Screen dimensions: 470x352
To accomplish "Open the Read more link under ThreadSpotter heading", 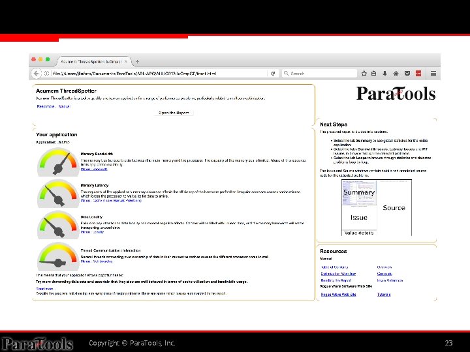I will pos(46,106).
